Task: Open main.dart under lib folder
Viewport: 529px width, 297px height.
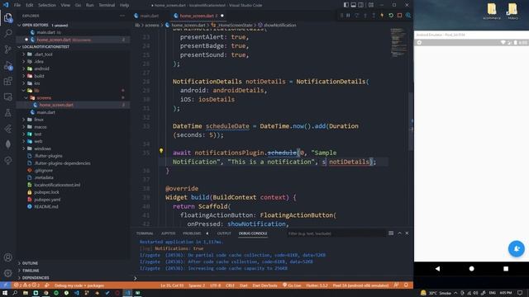Action: pos(46,112)
